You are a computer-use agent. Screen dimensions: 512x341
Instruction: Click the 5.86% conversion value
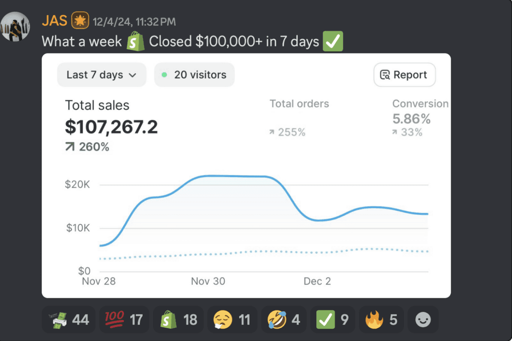coord(411,119)
